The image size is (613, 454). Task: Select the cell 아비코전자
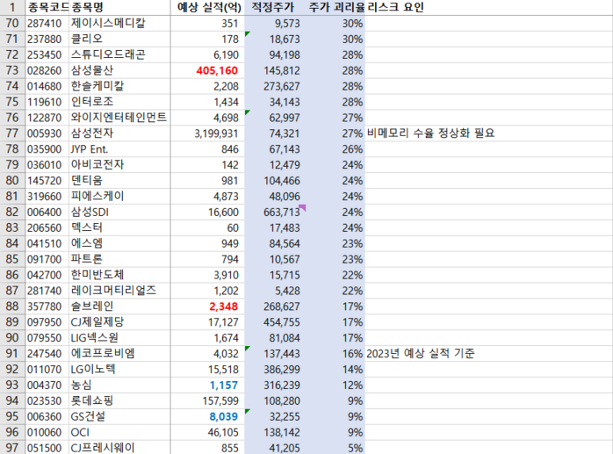[120, 165]
